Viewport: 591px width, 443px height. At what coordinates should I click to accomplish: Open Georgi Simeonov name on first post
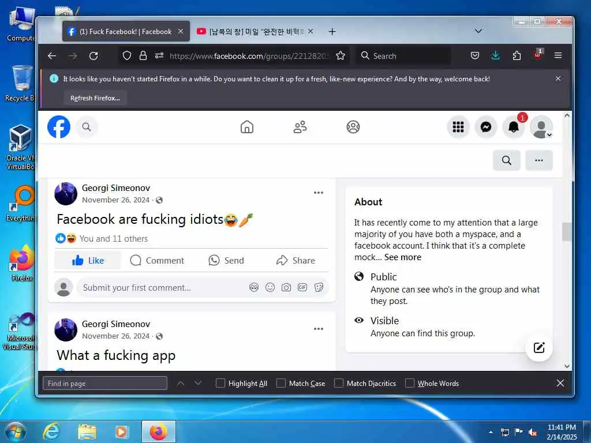(x=115, y=187)
